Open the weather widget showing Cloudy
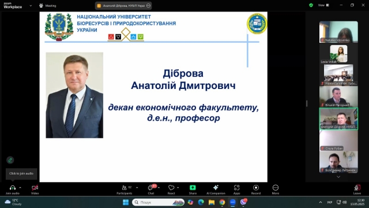Screen dimensions: 369x208 [x=13, y=202]
